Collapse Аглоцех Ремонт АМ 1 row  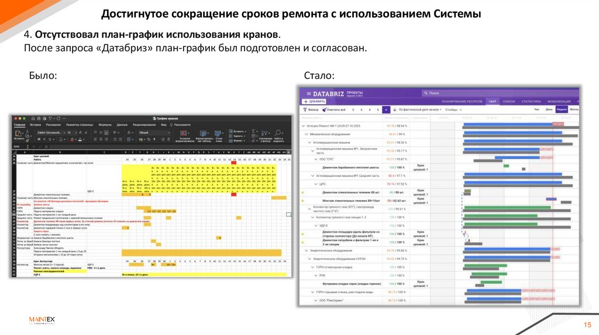[x=304, y=125]
